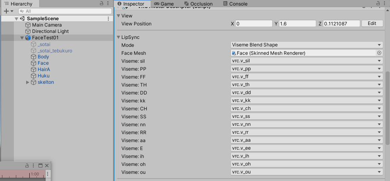Image resolution: width=390 pixels, height=181 pixels.
Task: Click the Inspector vertical scrollbar thumb
Action: click(388, 108)
